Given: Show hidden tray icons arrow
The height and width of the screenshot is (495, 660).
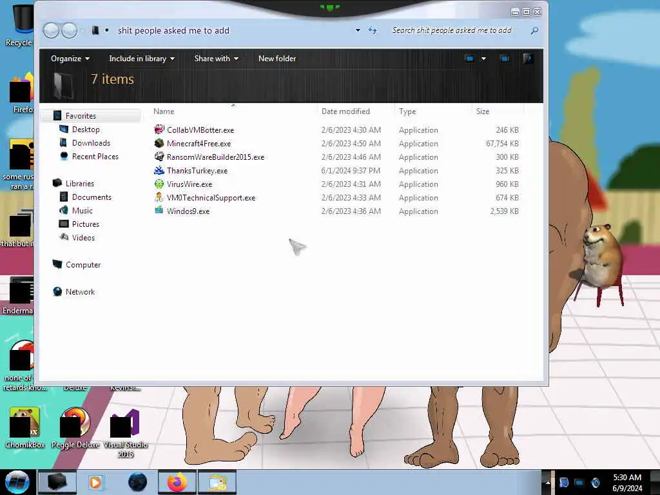Looking at the screenshot, I should (x=548, y=482).
